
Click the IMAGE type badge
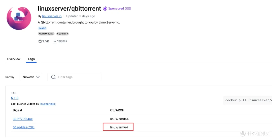click(x=42, y=28)
